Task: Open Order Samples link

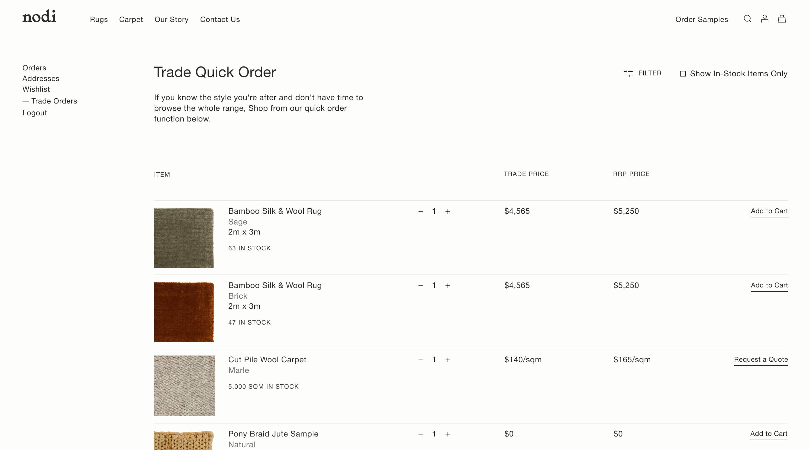Action: pos(701,19)
